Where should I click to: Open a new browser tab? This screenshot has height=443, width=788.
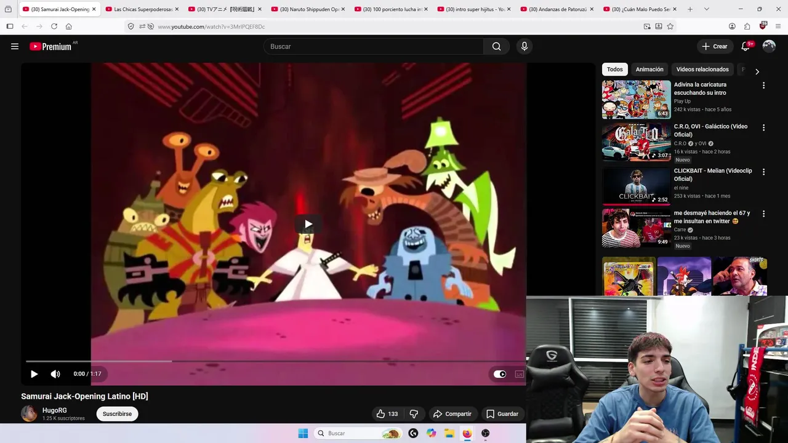coord(689,9)
